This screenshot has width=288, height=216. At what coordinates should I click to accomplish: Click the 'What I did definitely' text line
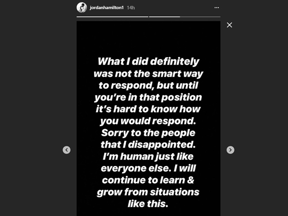[x=148, y=61]
